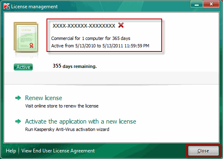Open Activate the application with a new license
Screen dimensions: 223x159
click(x=81, y=122)
